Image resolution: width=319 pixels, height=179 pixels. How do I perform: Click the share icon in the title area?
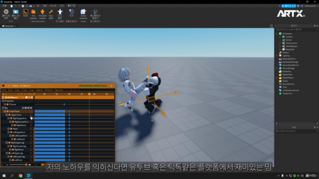(x=302, y=6)
